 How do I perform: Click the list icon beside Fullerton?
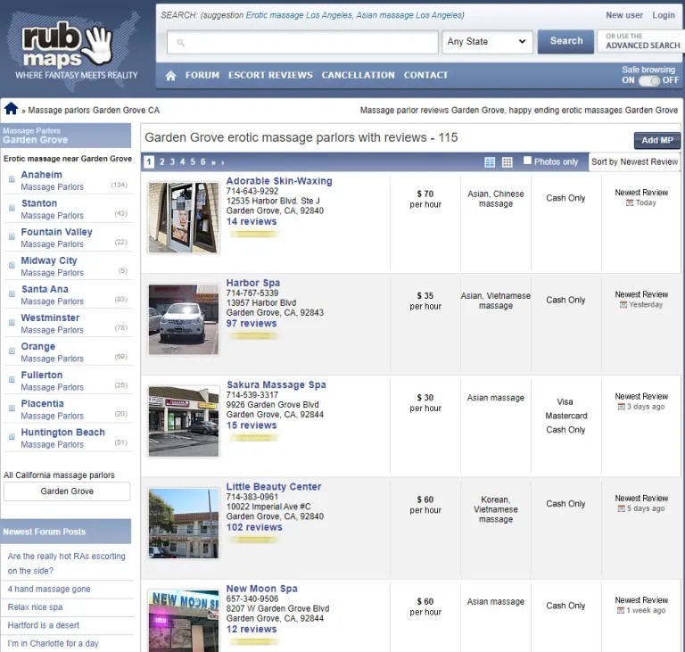[12, 380]
